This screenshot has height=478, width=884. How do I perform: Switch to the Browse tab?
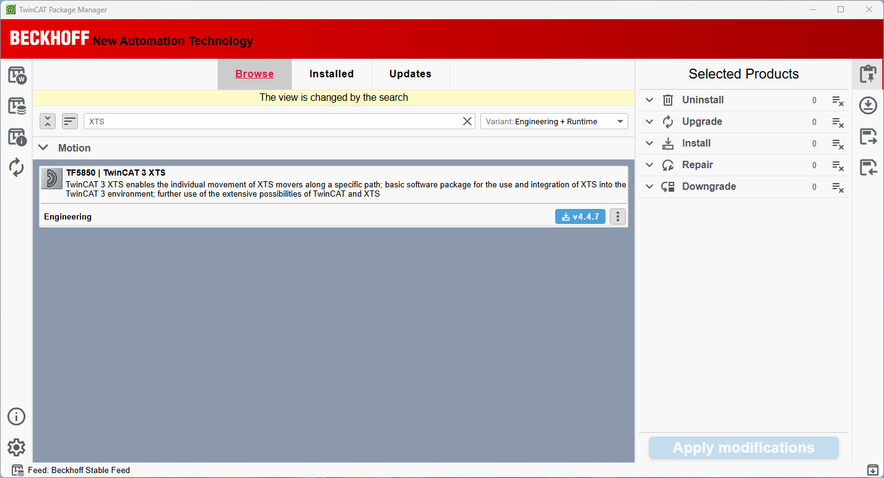pos(254,74)
